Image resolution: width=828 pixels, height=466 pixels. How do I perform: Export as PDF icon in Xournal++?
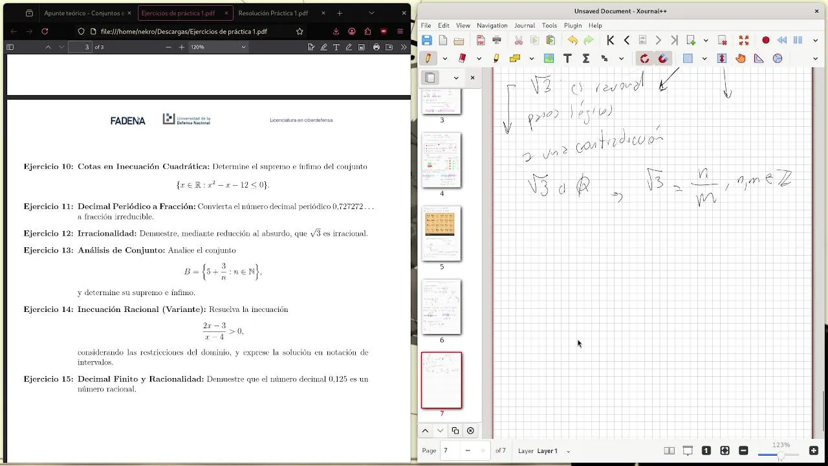tap(481, 40)
